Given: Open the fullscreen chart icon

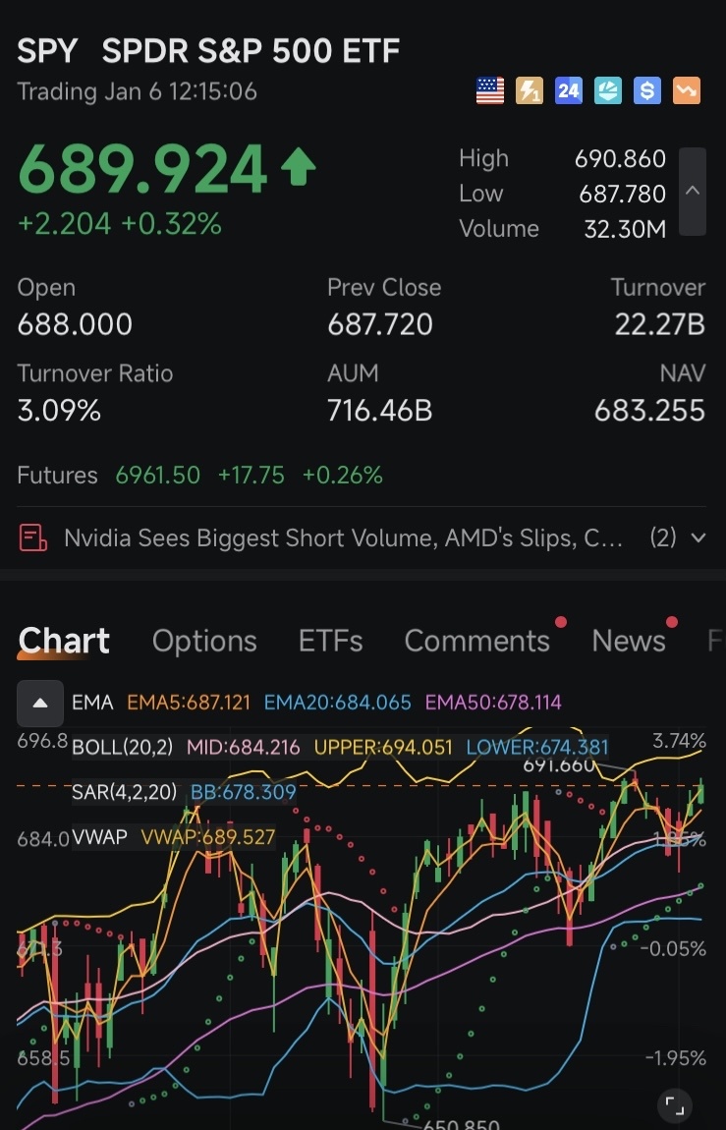Looking at the screenshot, I should [x=675, y=1104].
